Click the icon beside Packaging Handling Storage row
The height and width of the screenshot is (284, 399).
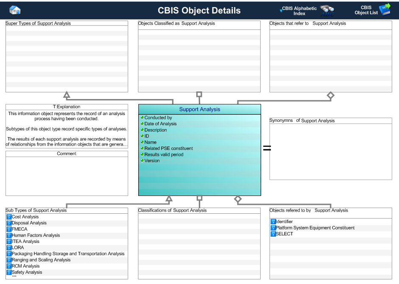9,254
